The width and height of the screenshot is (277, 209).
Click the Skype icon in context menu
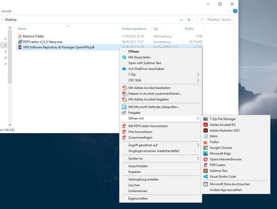124,57
